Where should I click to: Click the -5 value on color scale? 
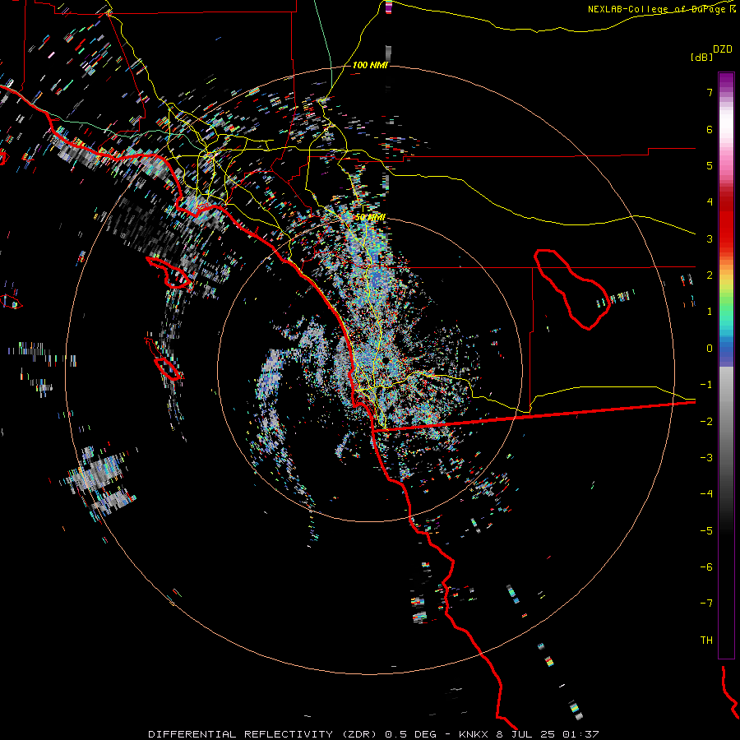click(706, 531)
